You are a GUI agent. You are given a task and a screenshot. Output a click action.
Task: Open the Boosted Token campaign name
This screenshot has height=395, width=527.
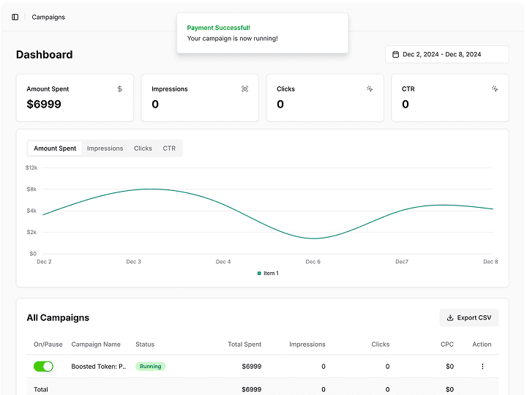tap(99, 366)
